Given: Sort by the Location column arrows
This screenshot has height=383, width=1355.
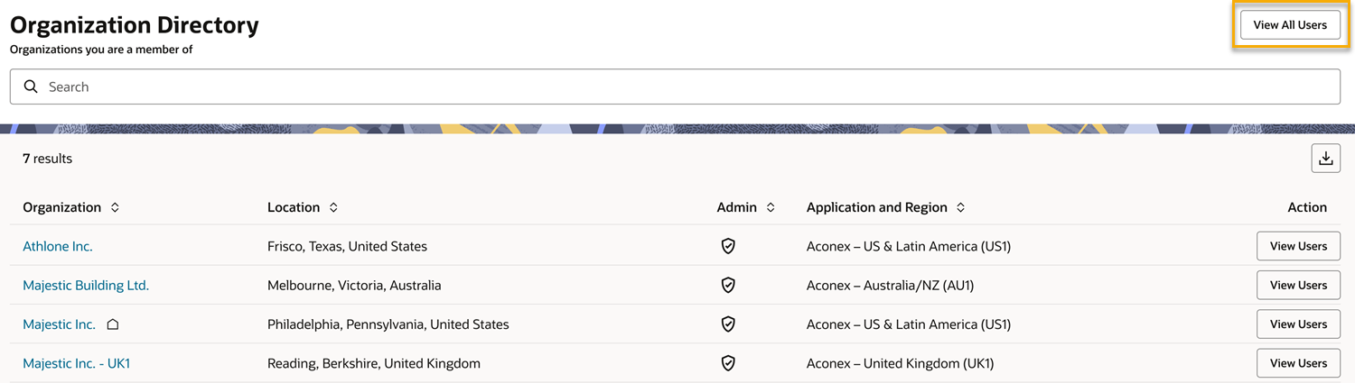Looking at the screenshot, I should point(333,207).
